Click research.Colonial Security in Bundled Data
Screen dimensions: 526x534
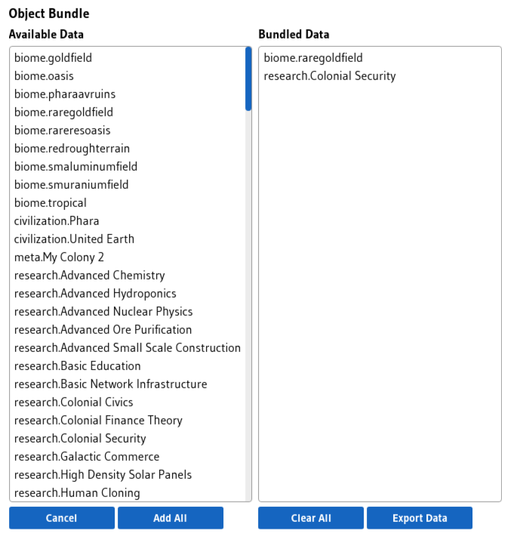coord(380,76)
